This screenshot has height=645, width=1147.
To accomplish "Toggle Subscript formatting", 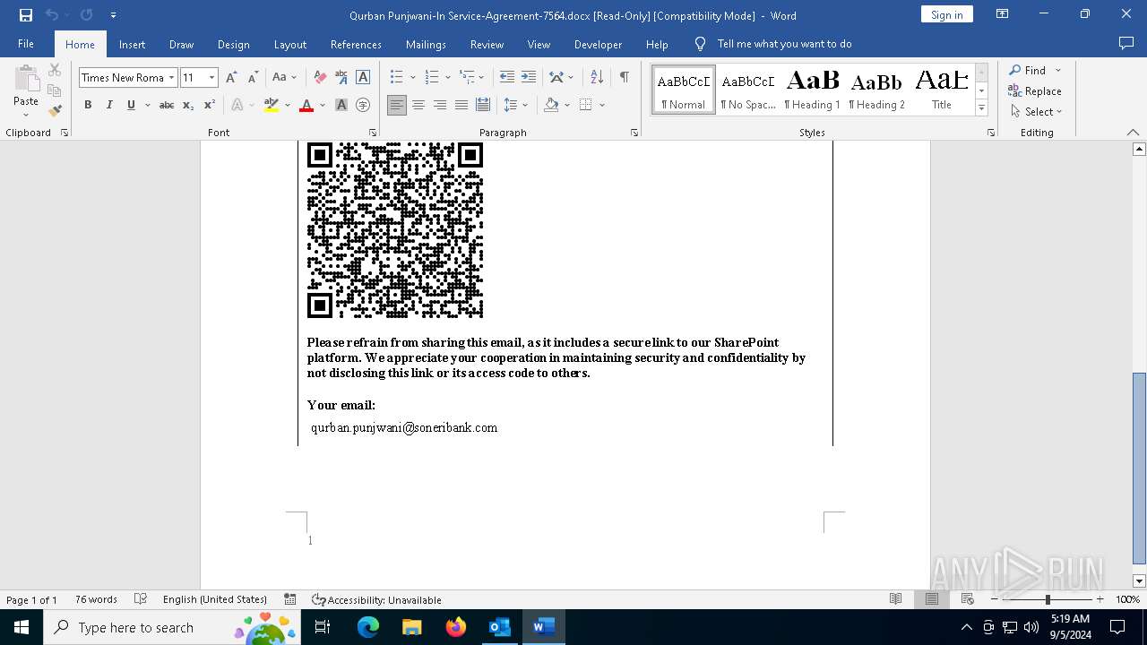I will coord(188,105).
